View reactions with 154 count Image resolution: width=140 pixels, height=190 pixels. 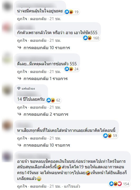click(x=119, y=184)
